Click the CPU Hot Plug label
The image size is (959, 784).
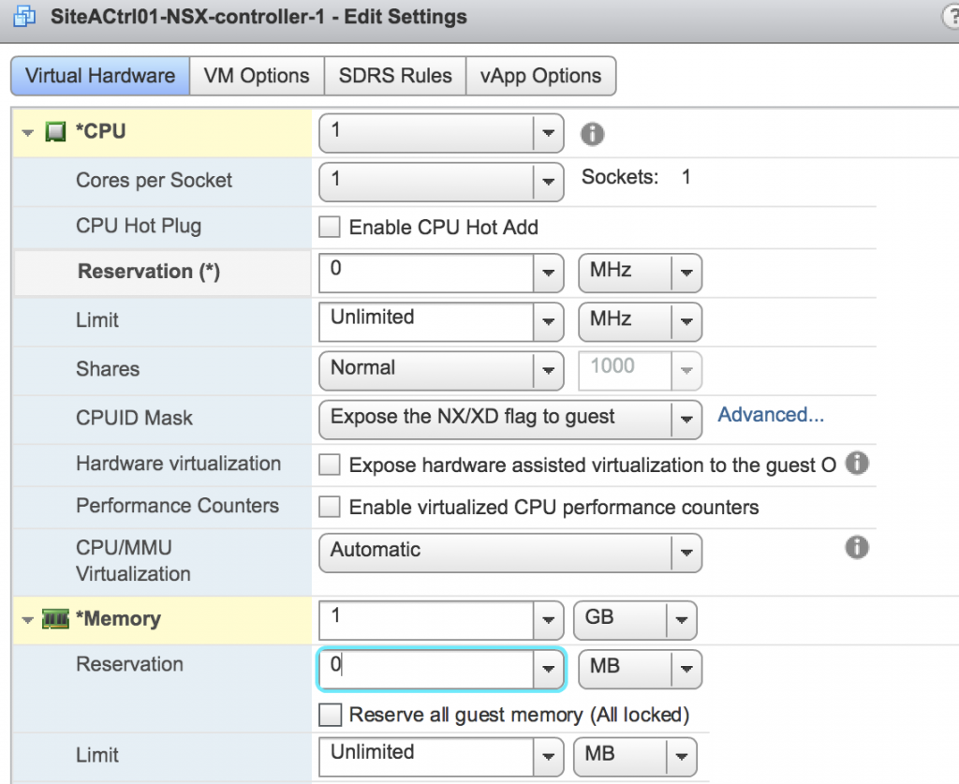tap(139, 227)
